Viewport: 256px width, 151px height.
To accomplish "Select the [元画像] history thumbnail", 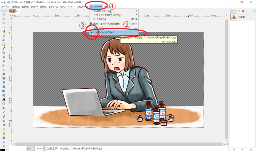I will (x=234, y=17).
